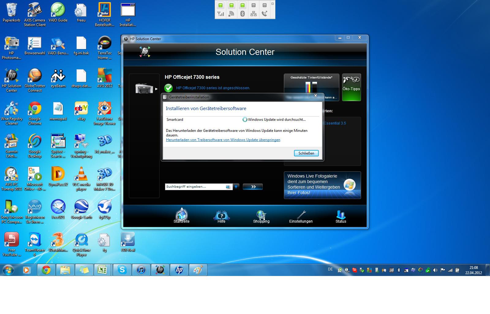
Task: Open the Windows Live Fotogalerie banner
Action: pos(322,185)
